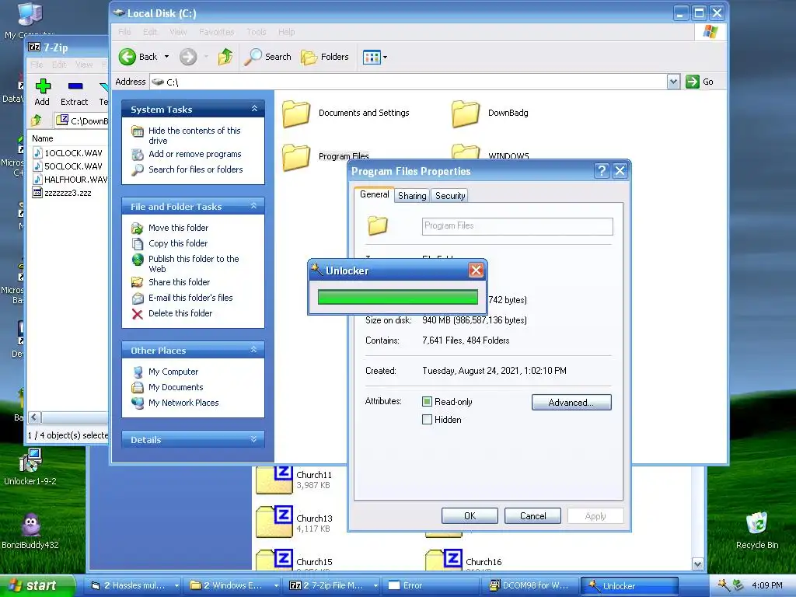Toggle the Folders pane button
This screenshot has height=597, width=796.
pos(325,57)
